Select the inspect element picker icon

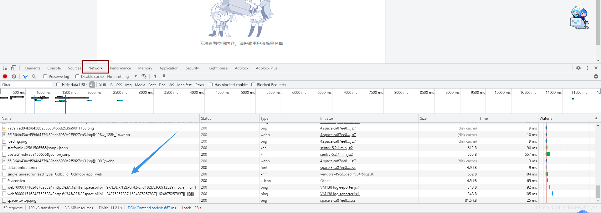(x=5, y=68)
